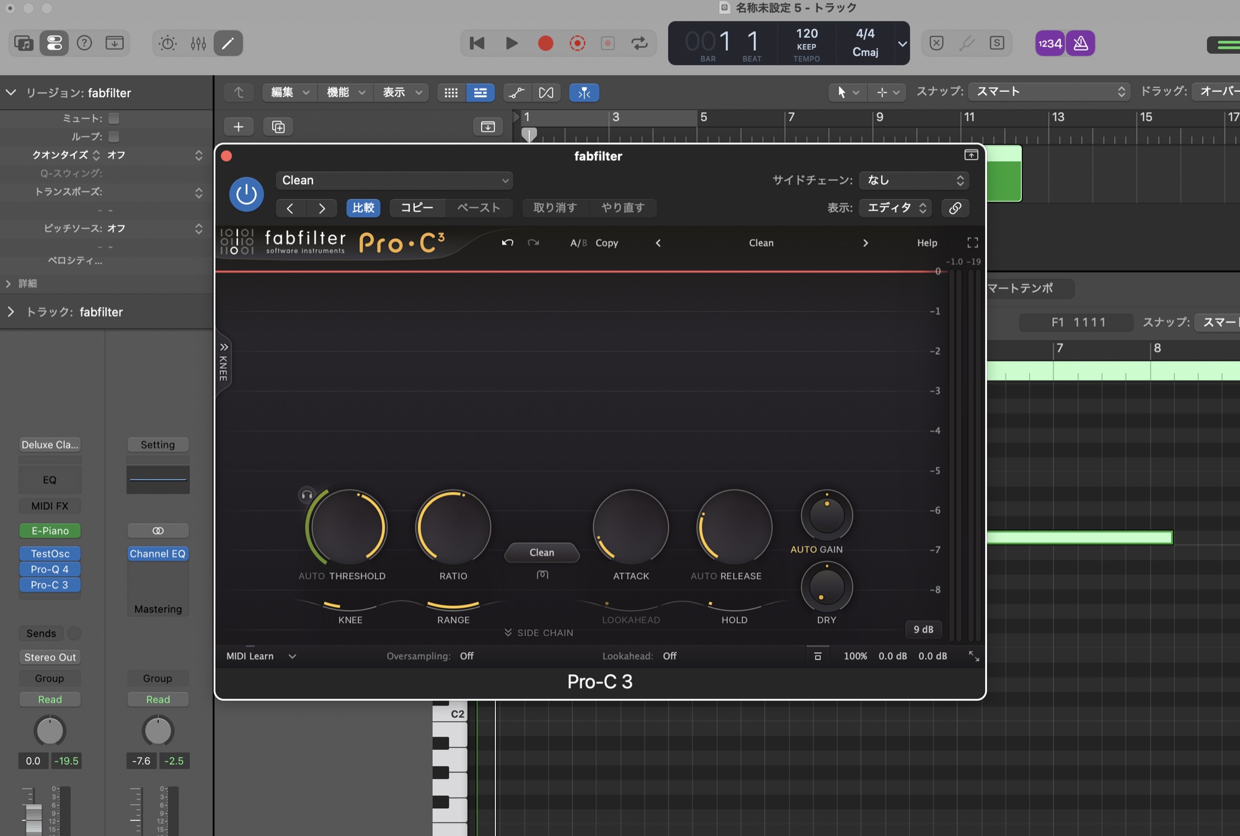The width and height of the screenshot is (1240, 836).
Task: Toggle the Editors pencil icon
Action: click(x=228, y=43)
